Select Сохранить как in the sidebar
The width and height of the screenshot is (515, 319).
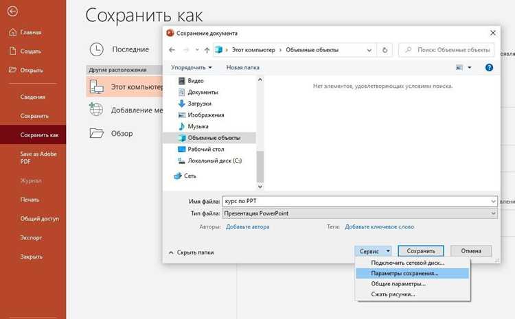[x=33, y=135]
